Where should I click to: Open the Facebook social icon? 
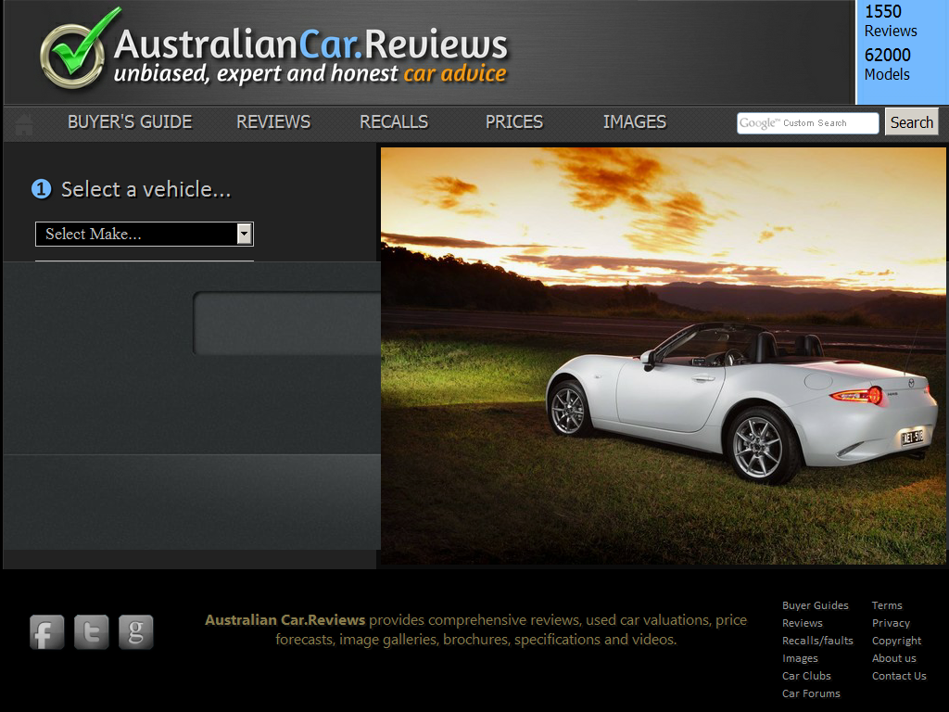pyautogui.click(x=46, y=632)
